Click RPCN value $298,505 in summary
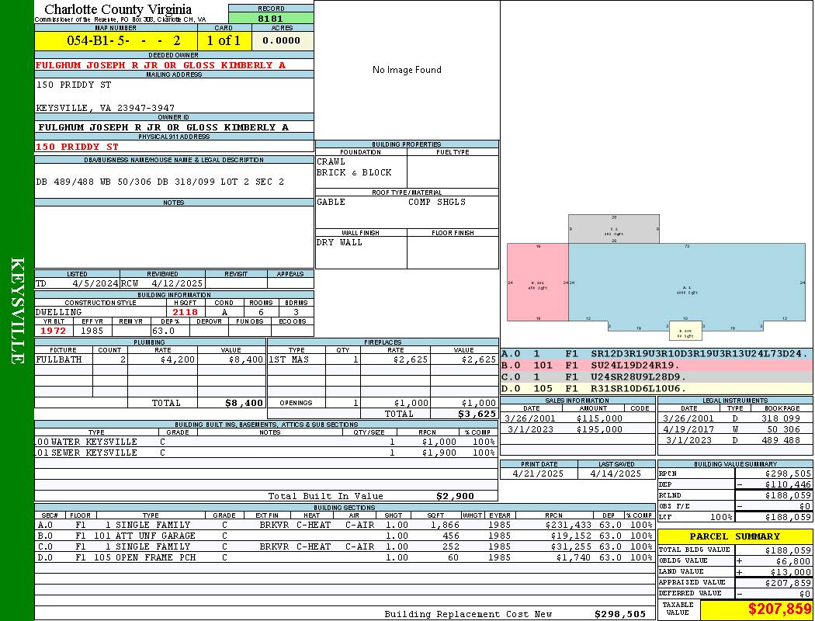Viewport: 815px width, 621px height. [788, 474]
